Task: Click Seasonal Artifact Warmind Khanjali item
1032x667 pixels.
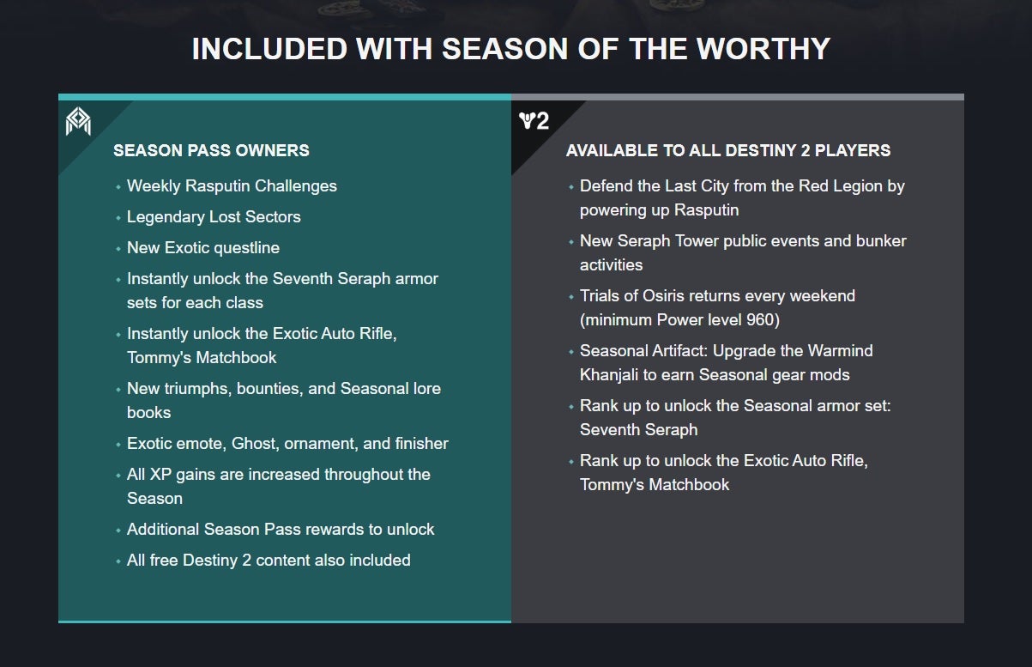Action: pos(727,362)
